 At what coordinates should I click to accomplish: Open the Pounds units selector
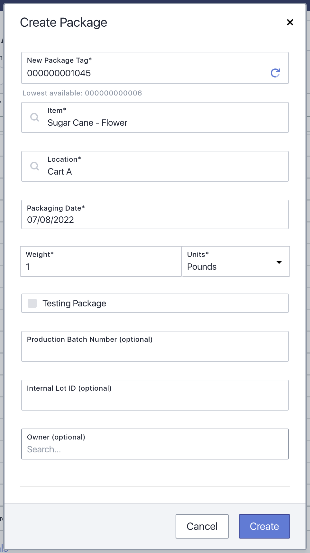point(236,261)
